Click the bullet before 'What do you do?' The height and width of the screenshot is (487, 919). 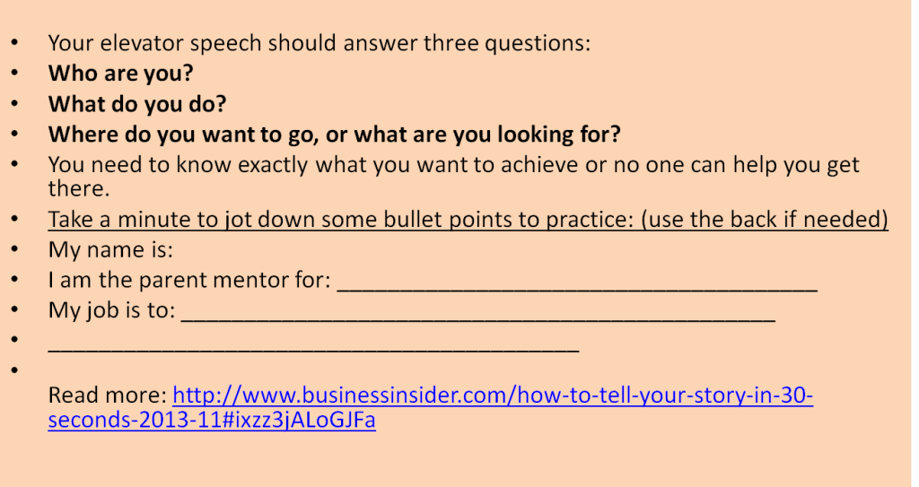(14, 104)
